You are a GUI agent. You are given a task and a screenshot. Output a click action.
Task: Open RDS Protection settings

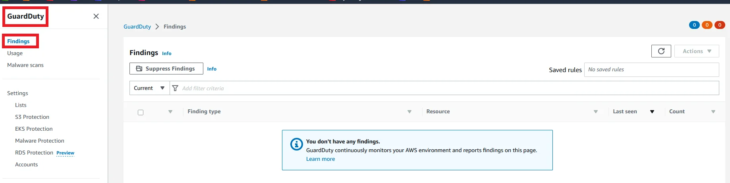click(x=34, y=152)
